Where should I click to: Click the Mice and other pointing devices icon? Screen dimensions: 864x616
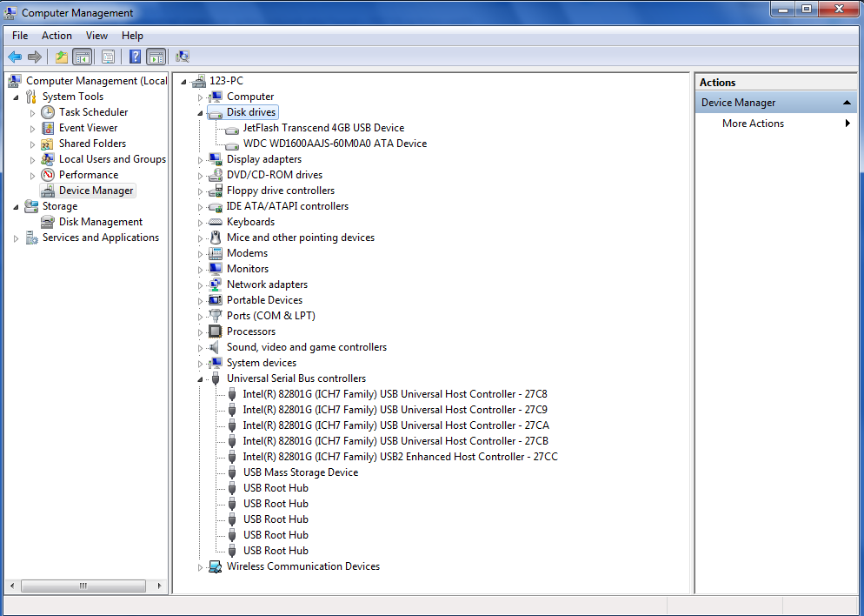[216, 238]
